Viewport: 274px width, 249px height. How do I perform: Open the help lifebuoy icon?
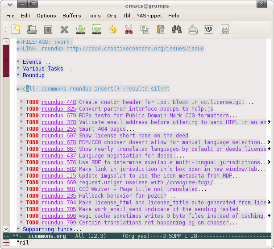224,30
